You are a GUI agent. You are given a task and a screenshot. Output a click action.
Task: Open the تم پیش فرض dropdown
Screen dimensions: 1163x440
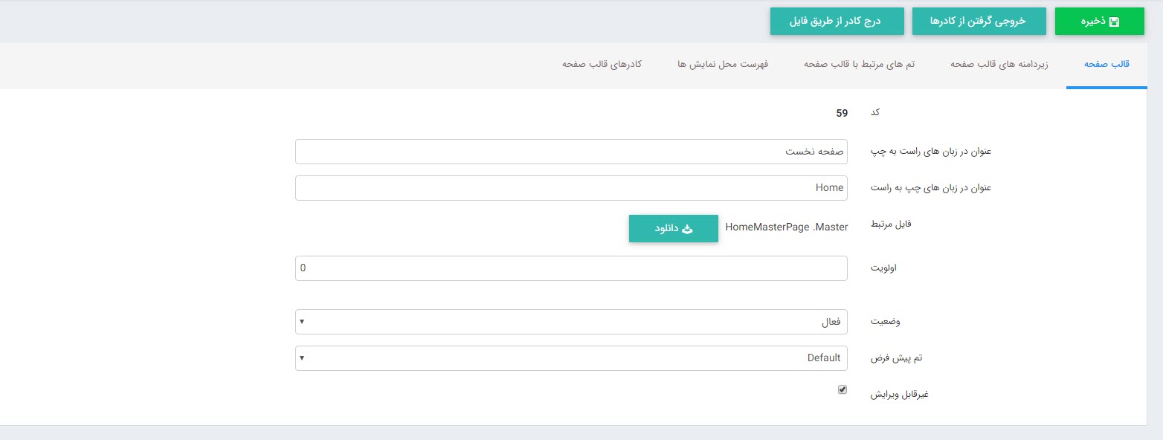tap(571, 358)
